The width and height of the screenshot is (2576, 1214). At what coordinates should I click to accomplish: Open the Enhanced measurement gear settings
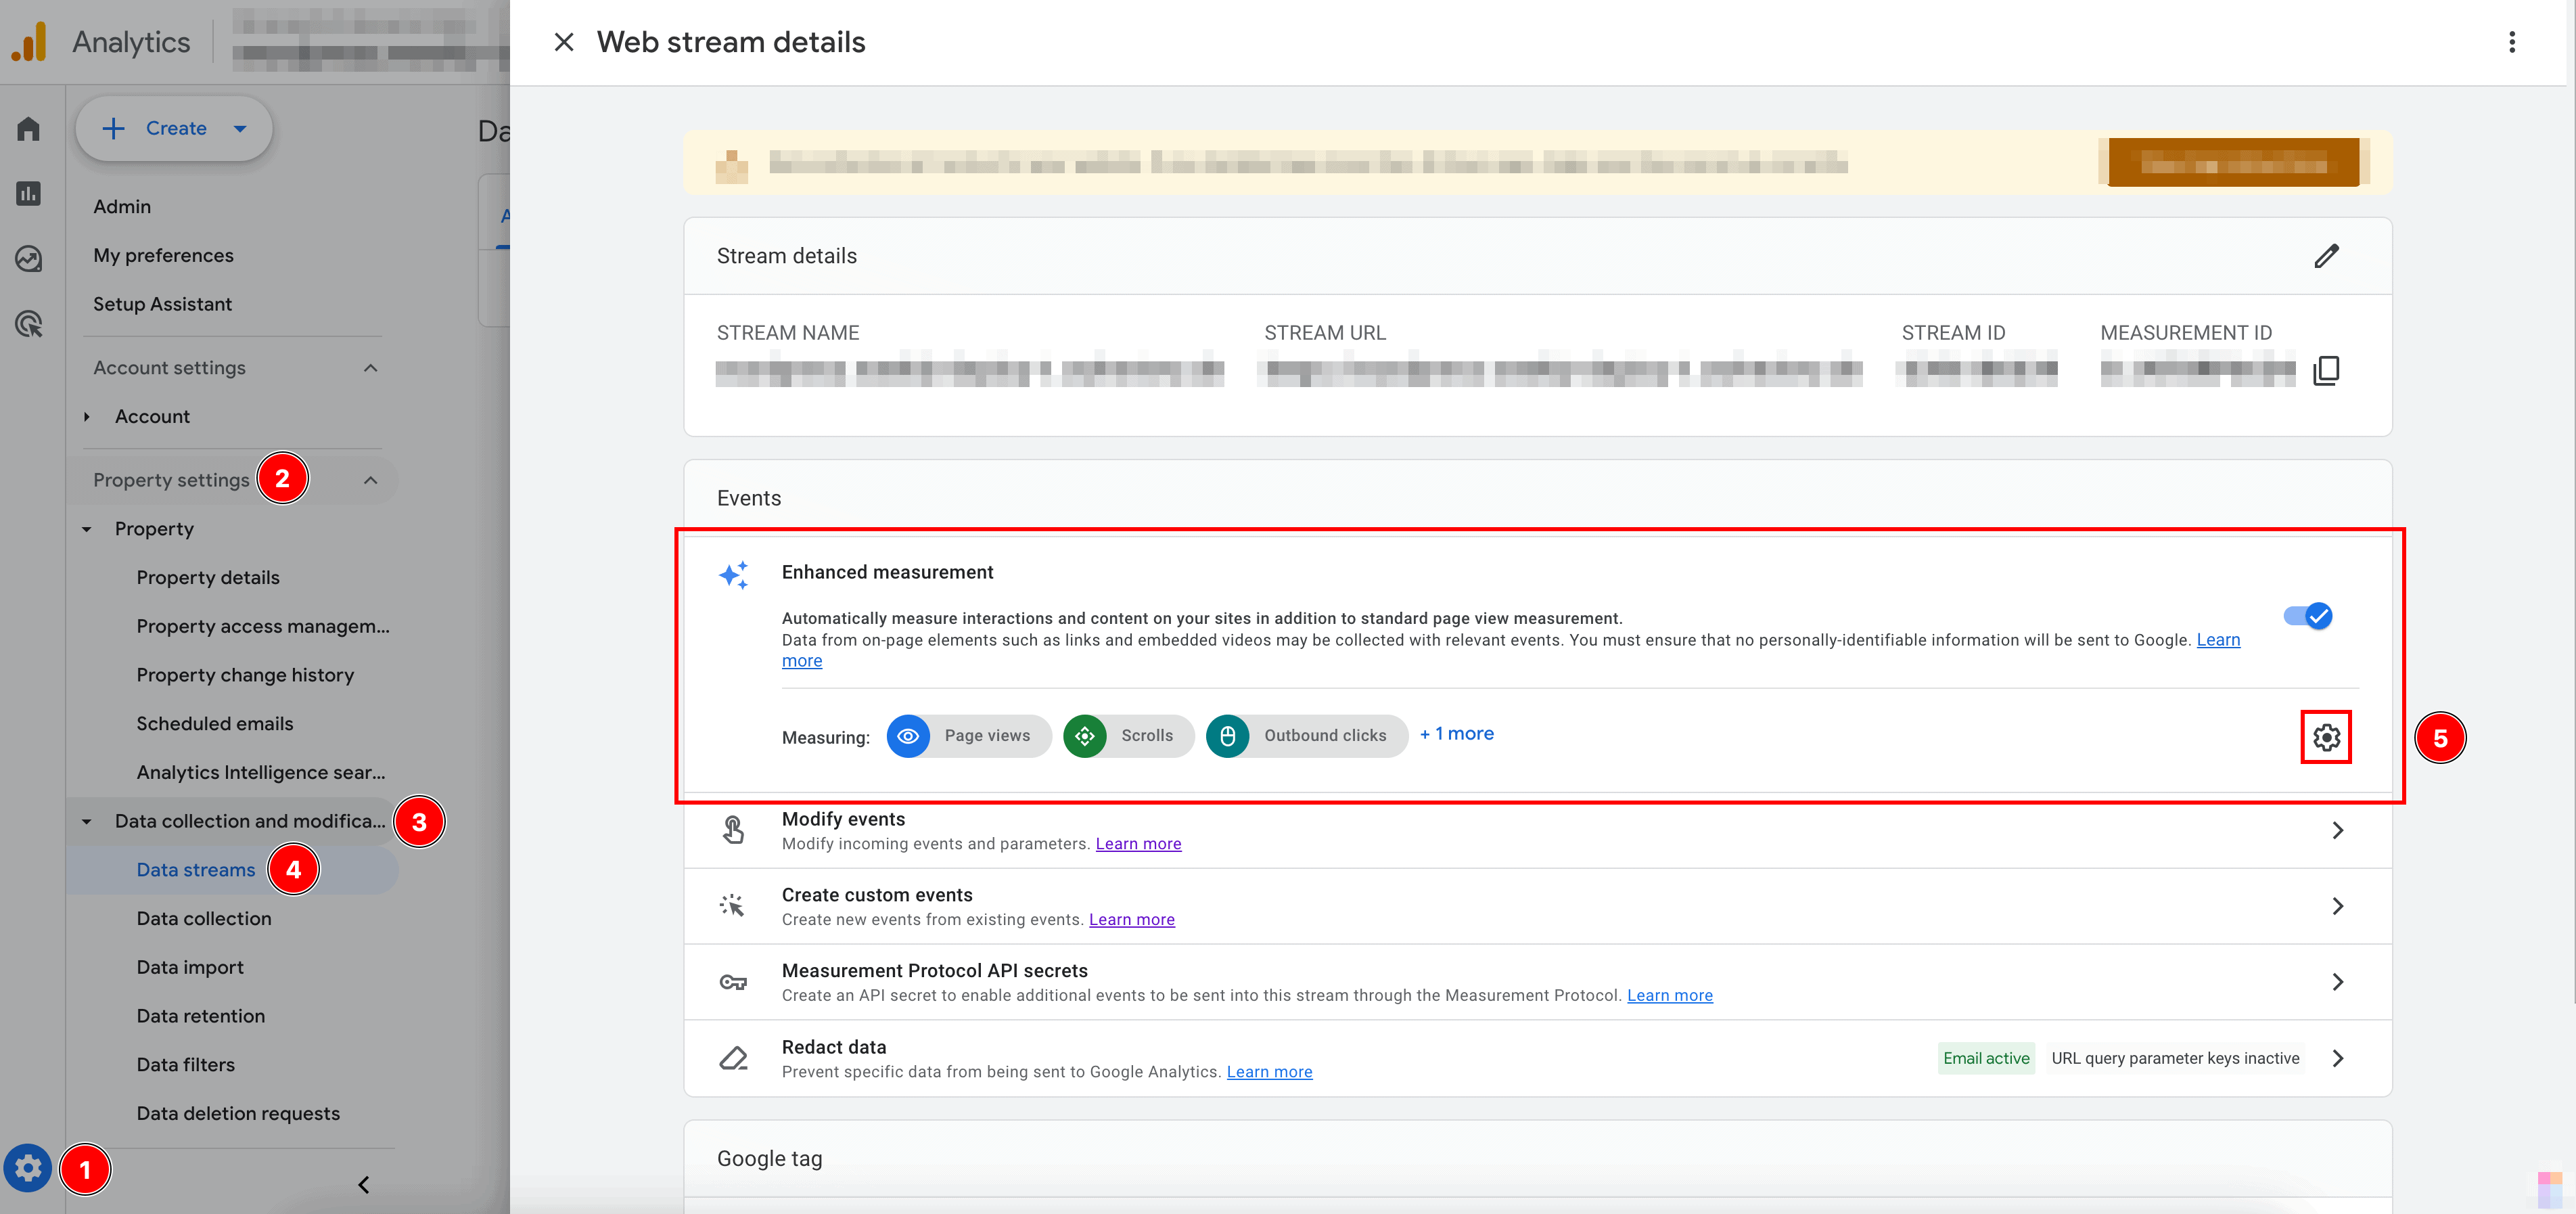click(x=2326, y=737)
